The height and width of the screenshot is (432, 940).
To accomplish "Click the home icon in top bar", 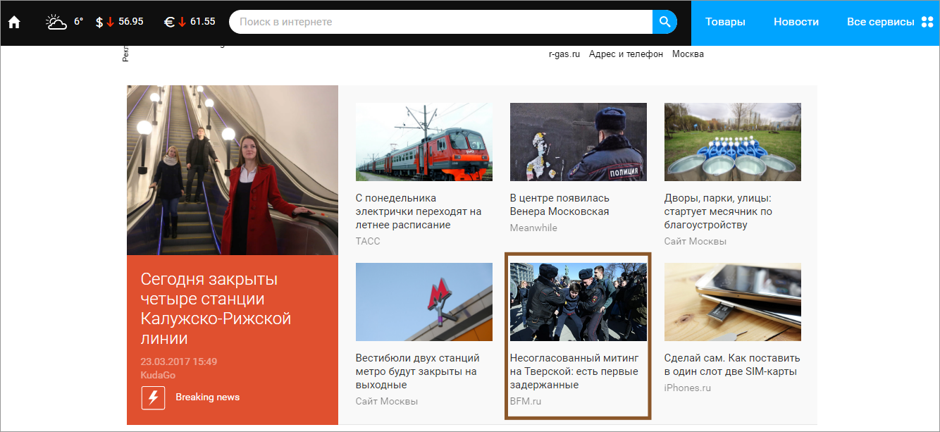I will (x=14, y=22).
